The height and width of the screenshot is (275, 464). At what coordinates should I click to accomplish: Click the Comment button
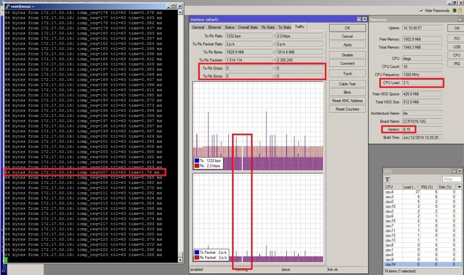tap(348, 63)
